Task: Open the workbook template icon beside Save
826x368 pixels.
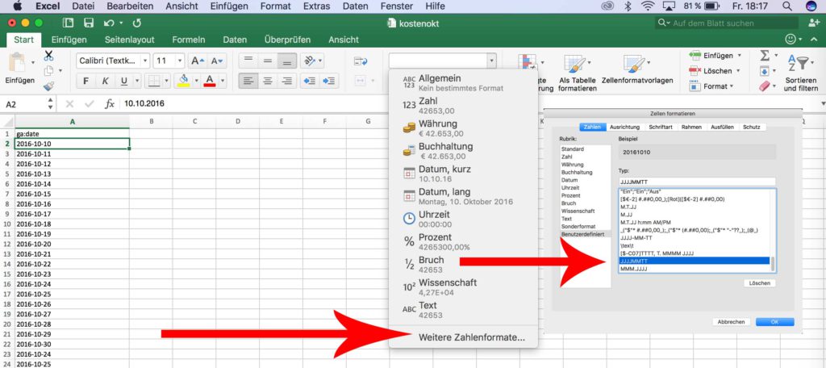Action: (68, 23)
